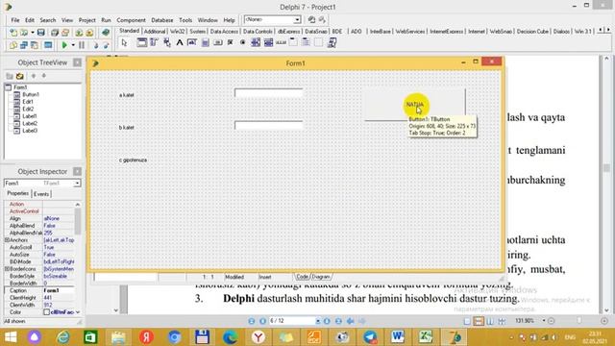Open the Project menu
Viewport: 615px width, 346px height.
tap(86, 20)
